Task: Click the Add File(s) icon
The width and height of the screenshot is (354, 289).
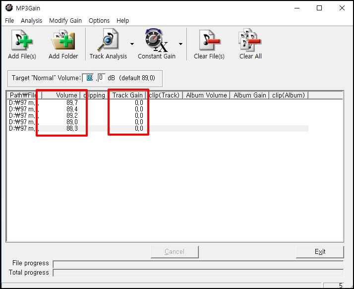Action: click(22, 40)
